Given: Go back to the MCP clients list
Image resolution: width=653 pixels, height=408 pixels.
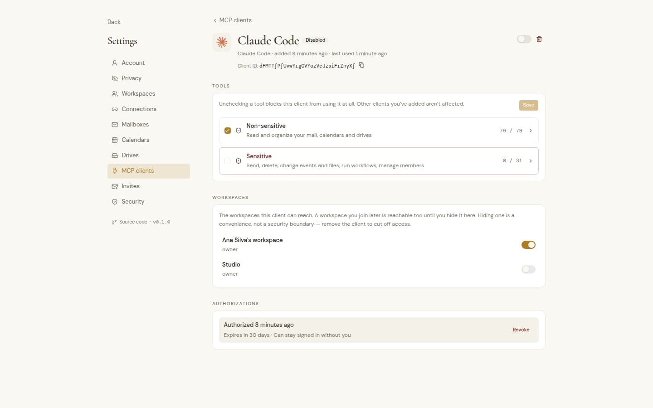Looking at the screenshot, I should tap(232, 20).
